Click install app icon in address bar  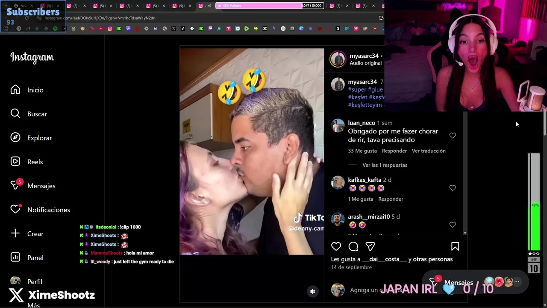(x=381, y=18)
